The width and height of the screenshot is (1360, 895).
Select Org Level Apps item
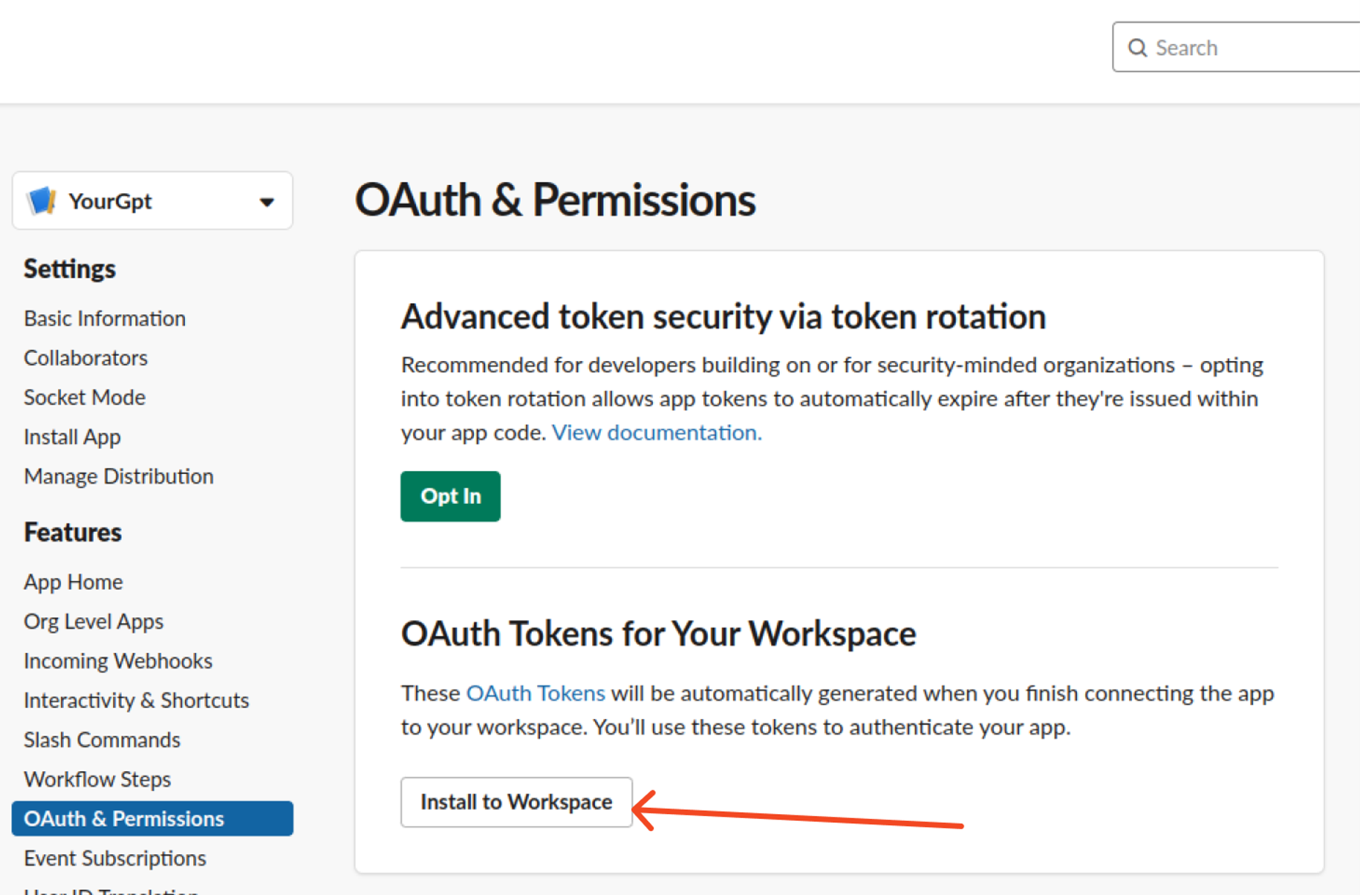tap(94, 622)
